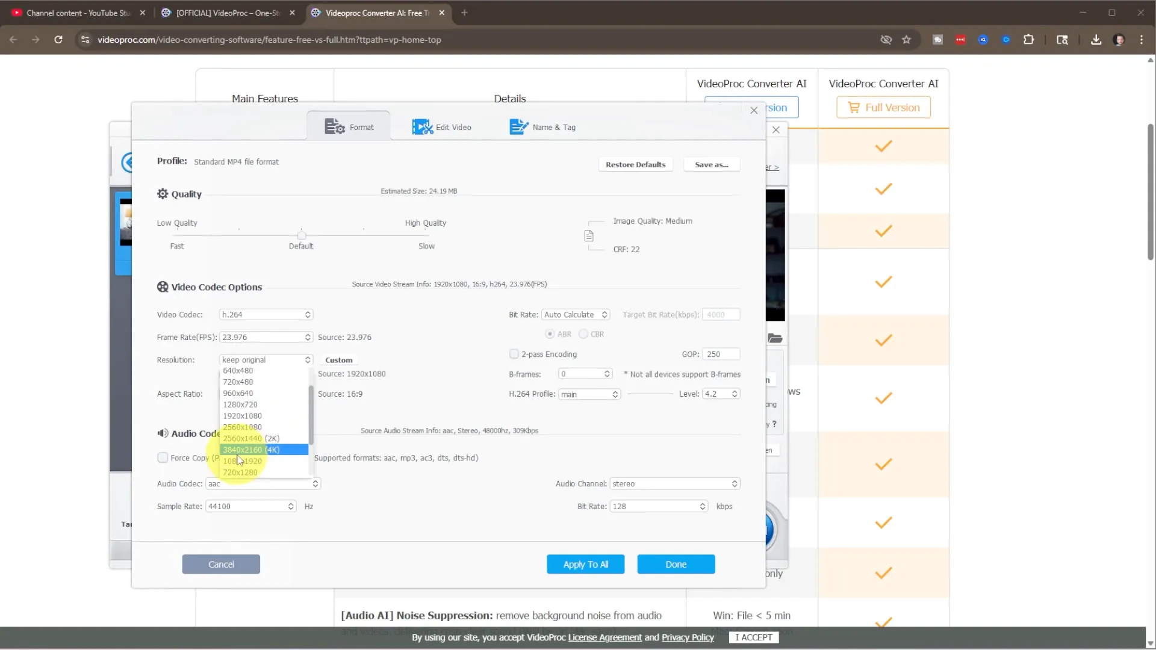Viewport: 1156px width, 650px height.
Task: Open the Video Codec h.264 dropdown
Action: (x=266, y=315)
